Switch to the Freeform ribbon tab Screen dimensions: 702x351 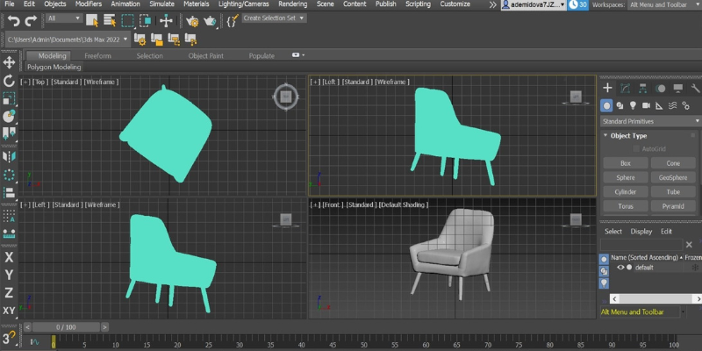tap(97, 55)
